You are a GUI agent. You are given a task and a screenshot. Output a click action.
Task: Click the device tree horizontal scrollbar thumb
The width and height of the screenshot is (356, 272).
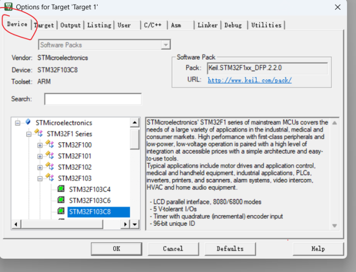tap(62, 224)
